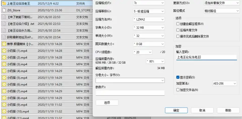Image resolution: width=242 pixels, height=119 pixels.
Task: Open the 80% memory usage dropdown
Action: 156,62
